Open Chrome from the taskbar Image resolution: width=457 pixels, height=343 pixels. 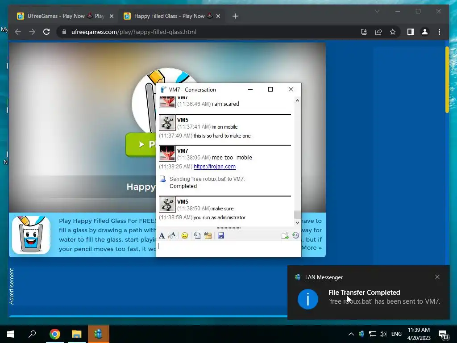55,334
